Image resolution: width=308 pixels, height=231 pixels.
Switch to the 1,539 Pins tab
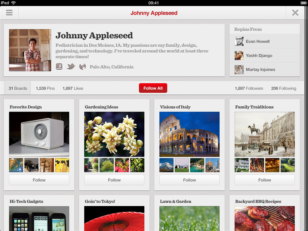click(45, 88)
